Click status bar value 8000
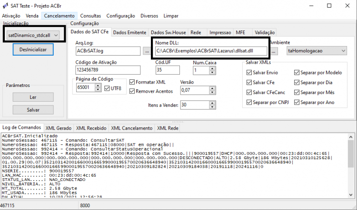This screenshot has width=357, height=210. 85,205
